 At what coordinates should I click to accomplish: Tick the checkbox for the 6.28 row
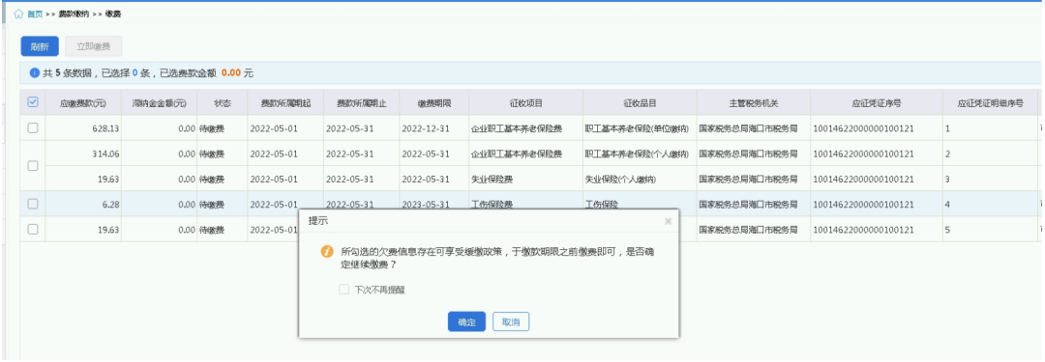tap(33, 204)
